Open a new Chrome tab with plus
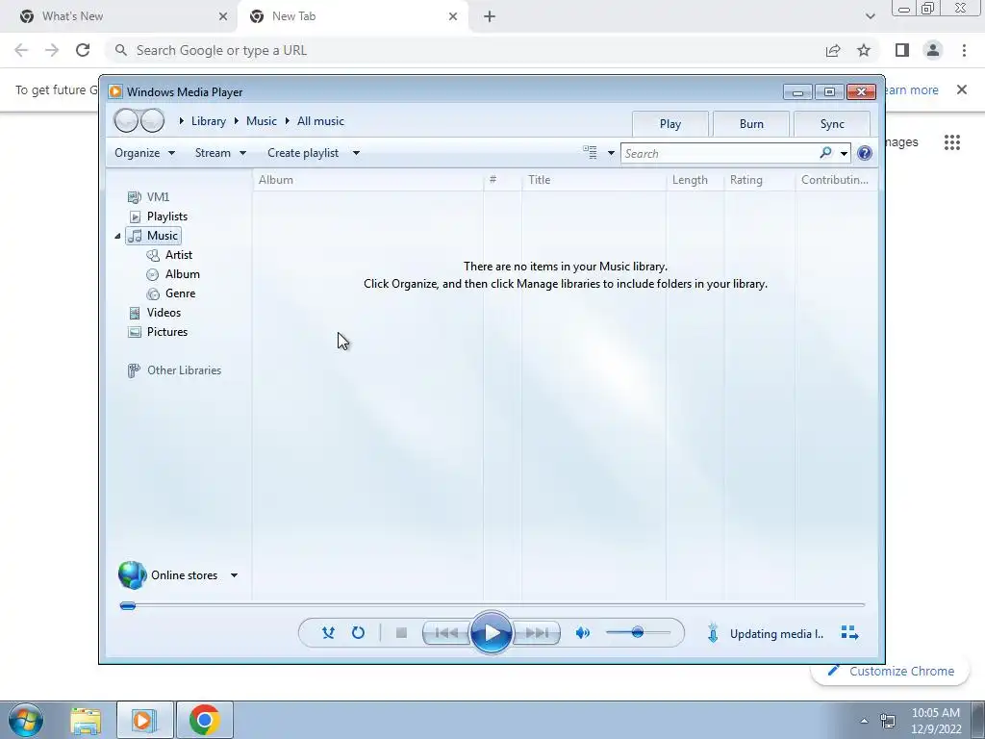The image size is (985, 739). [x=490, y=16]
